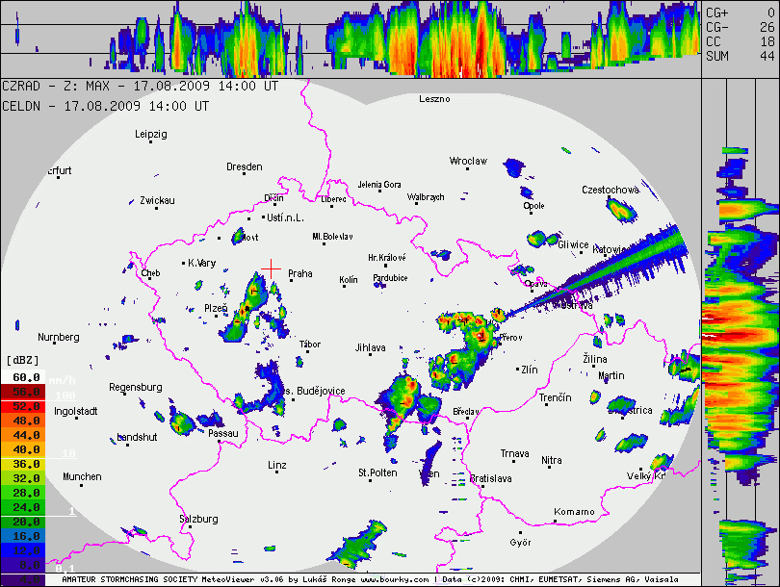Screen dimensions: 780x587
Task: Click the 12.0 dBZ blue swatch
Action: pos(25,549)
